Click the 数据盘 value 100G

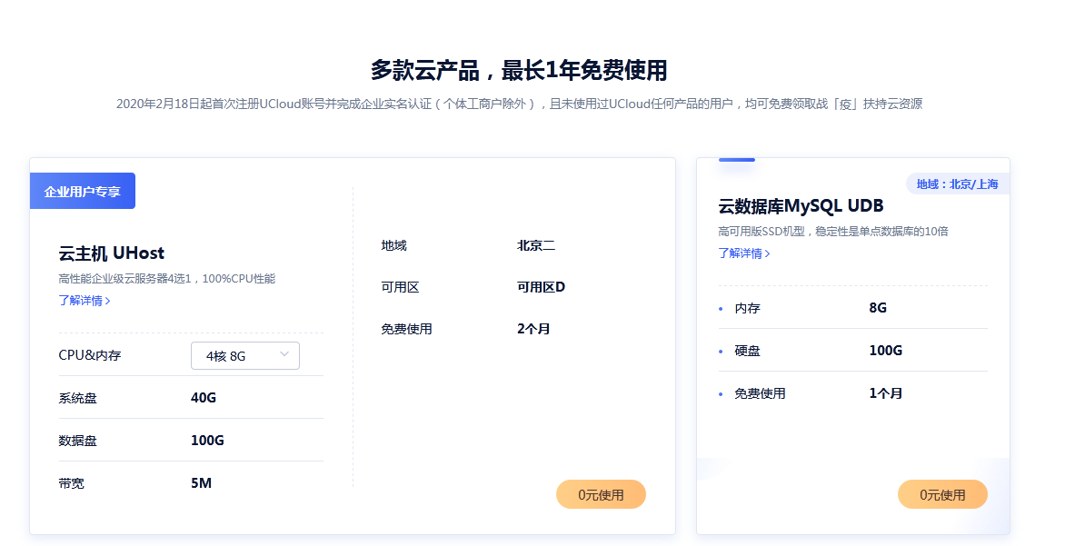207,441
